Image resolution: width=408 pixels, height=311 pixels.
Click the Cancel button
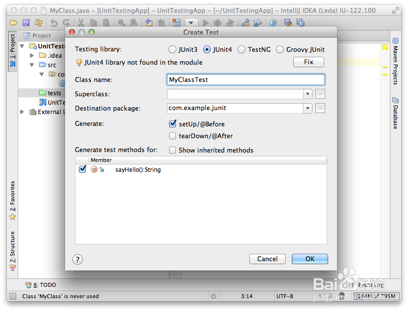click(267, 259)
